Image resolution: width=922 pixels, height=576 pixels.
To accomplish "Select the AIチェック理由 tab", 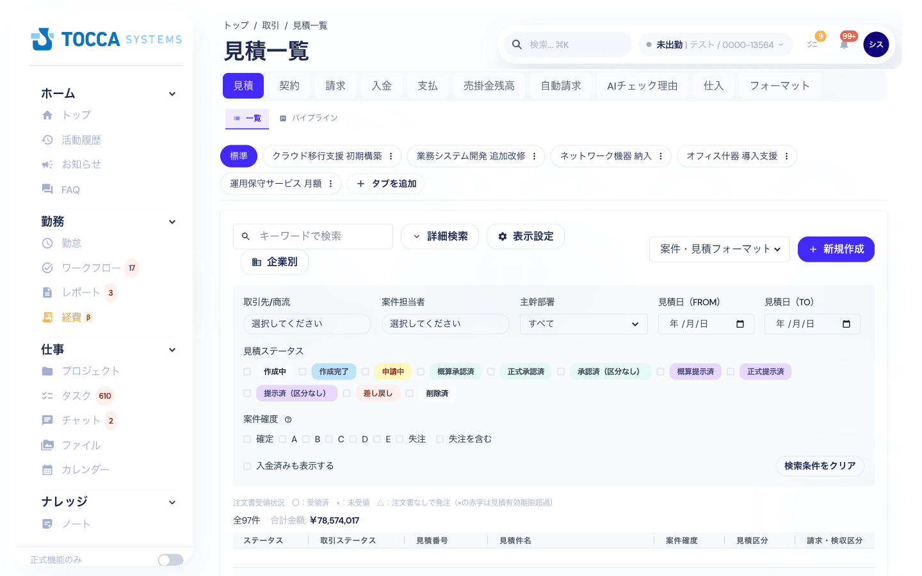I will coord(642,86).
